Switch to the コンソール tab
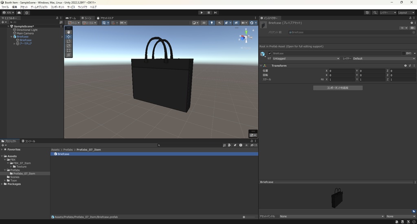Viewport: 417px width, 224px height. (x=29, y=141)
